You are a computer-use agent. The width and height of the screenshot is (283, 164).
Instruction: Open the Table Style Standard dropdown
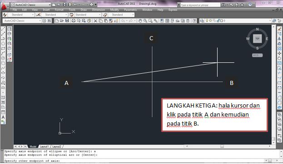point(99,15)
